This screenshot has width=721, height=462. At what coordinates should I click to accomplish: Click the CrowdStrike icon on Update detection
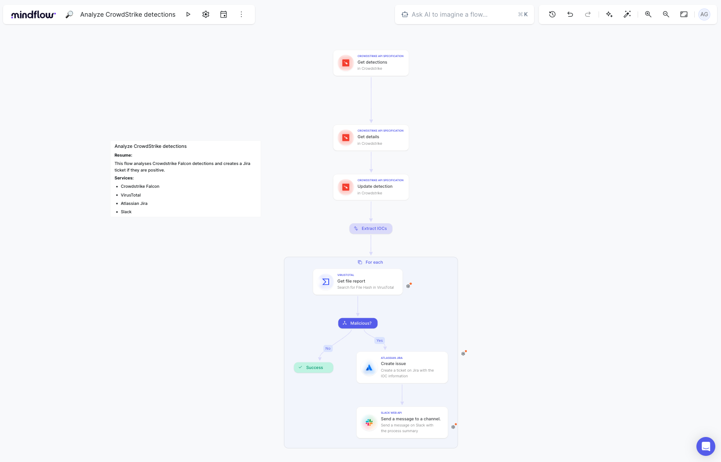[346, 187]
